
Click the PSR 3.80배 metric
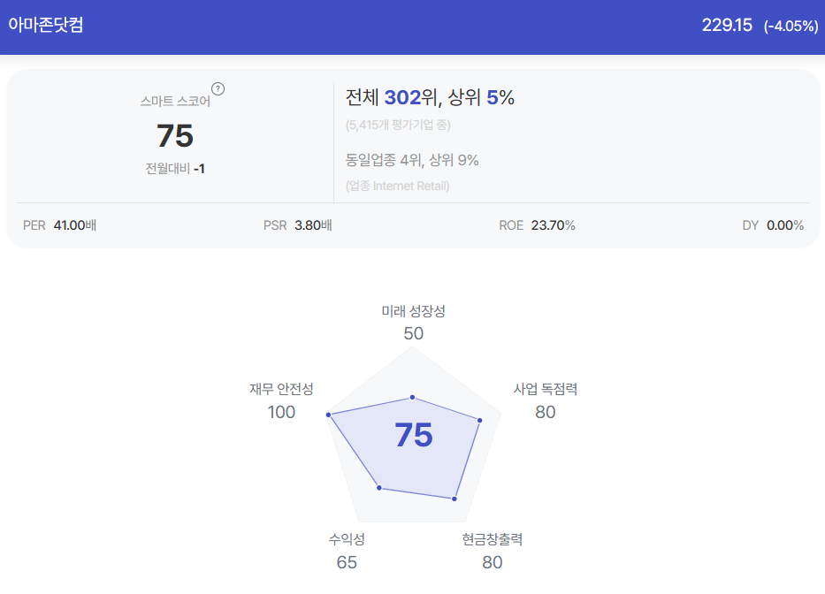click(x=298, y=225)
